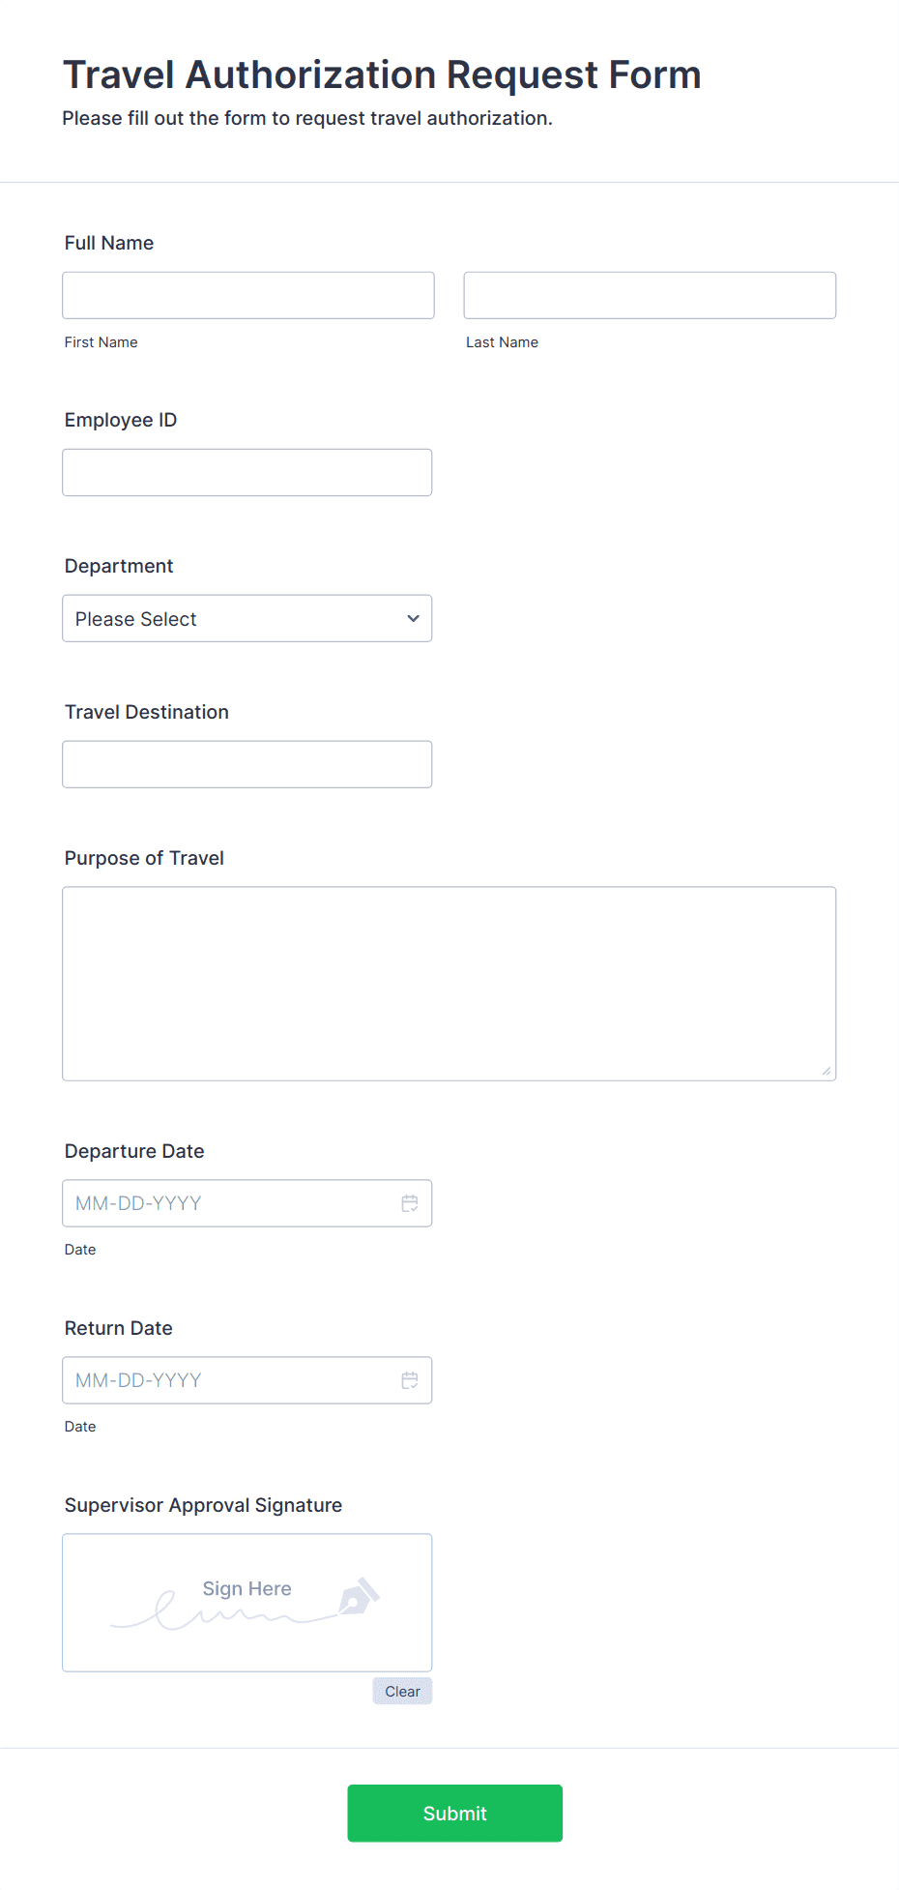The image size is (899, 1890).
Task: Click inside the Travel Destination field
Action: pyautogui.click(x=246, y=763)
